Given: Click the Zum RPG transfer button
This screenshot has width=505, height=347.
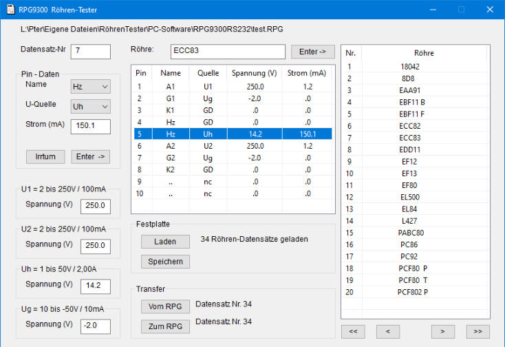Looking at the screenshot, I should coord(165,327).
